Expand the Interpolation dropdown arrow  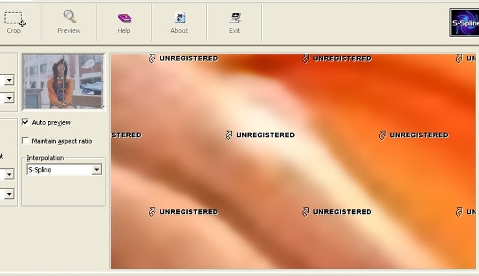[x=96, y=170]
